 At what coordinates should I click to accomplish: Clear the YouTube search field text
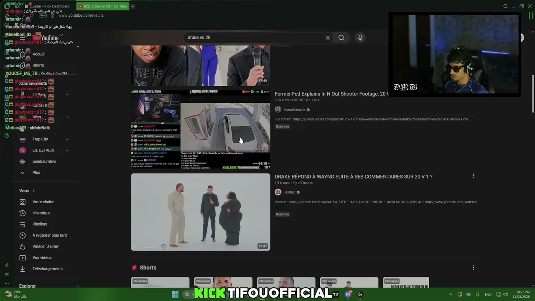pyautogui.click(x=328, y=38)
